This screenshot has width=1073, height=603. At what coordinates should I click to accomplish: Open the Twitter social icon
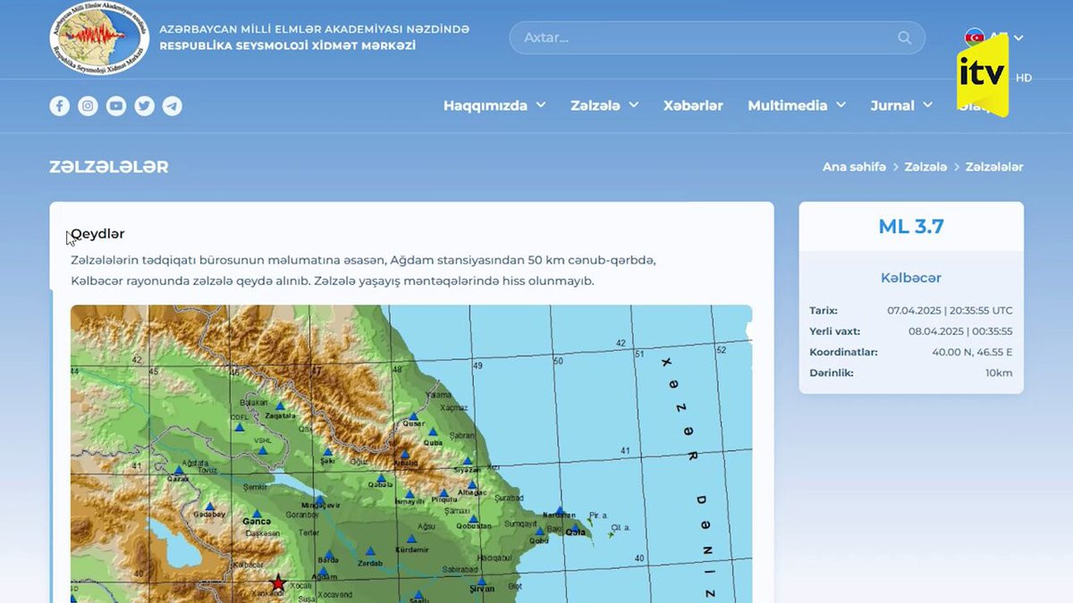click(x=144, y=106)
